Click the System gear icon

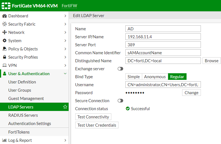tap(4, 40)
